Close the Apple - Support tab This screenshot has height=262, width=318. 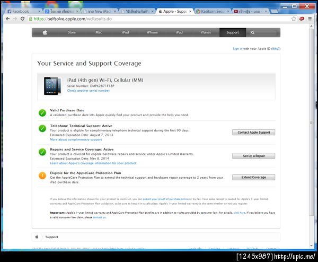tap(190, 11)
